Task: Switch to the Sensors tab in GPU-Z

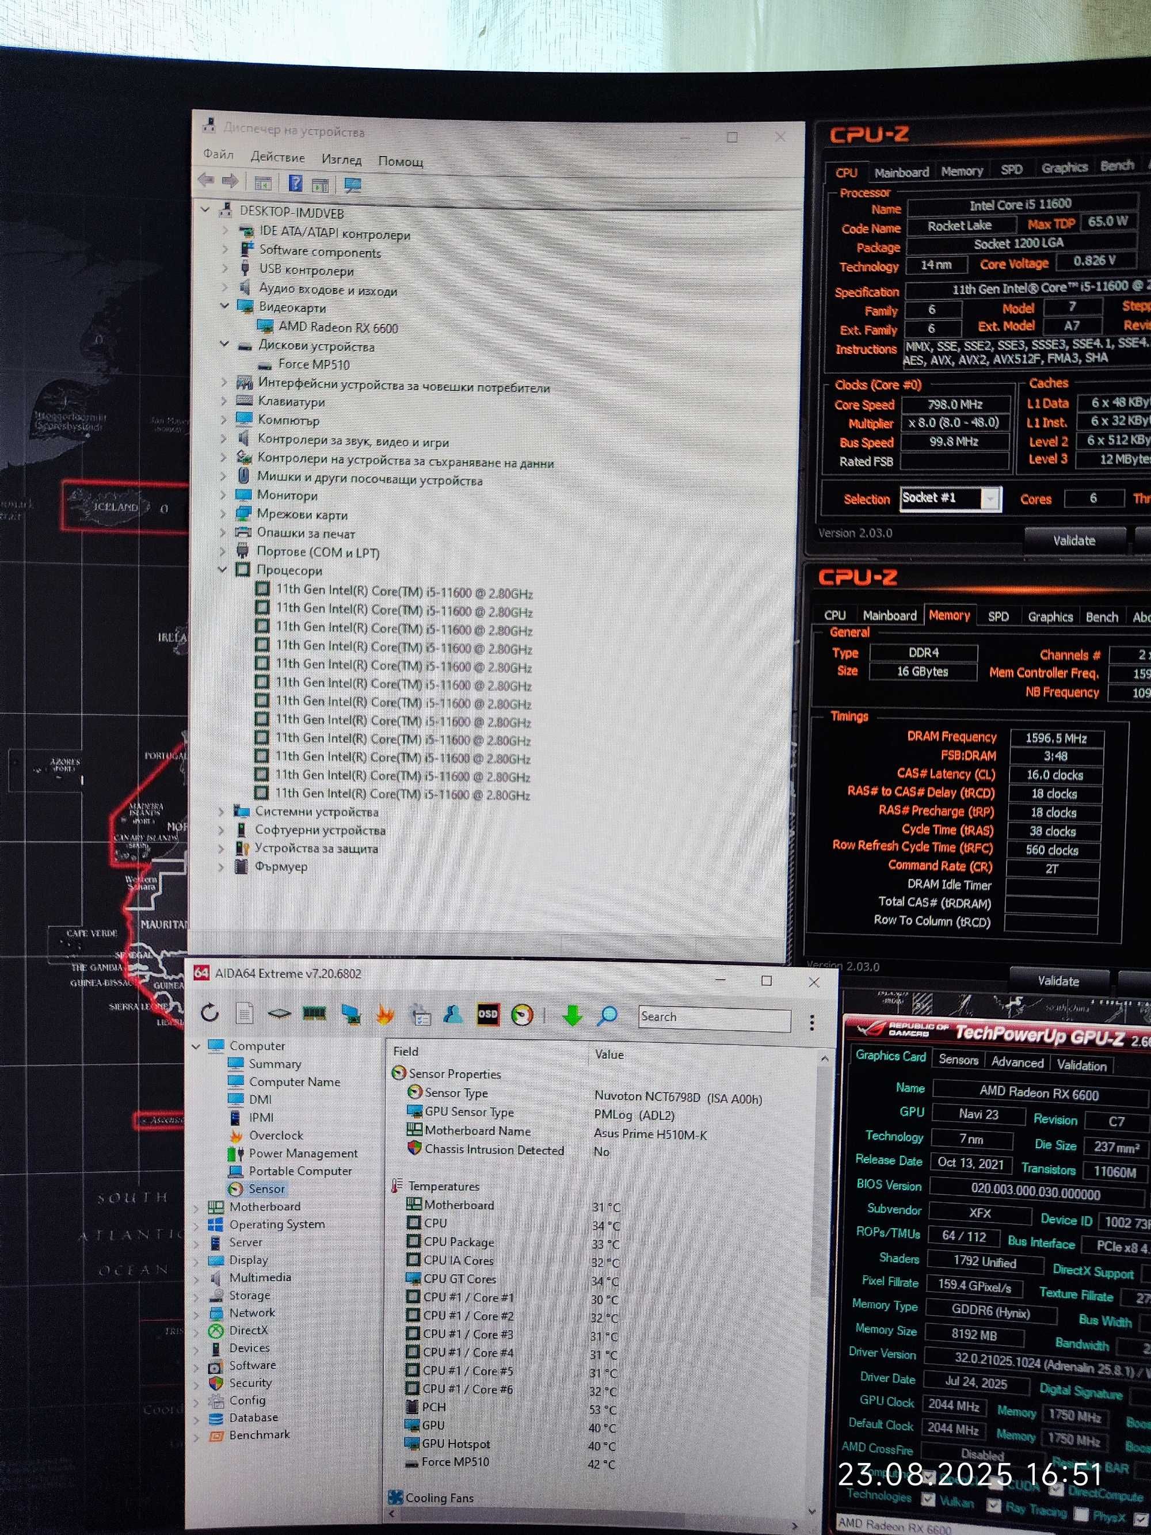Action: tap(958, 1060)
